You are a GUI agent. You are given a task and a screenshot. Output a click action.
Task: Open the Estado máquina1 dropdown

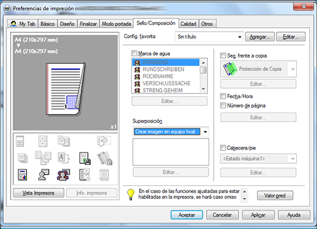click(x=258, y=159)
